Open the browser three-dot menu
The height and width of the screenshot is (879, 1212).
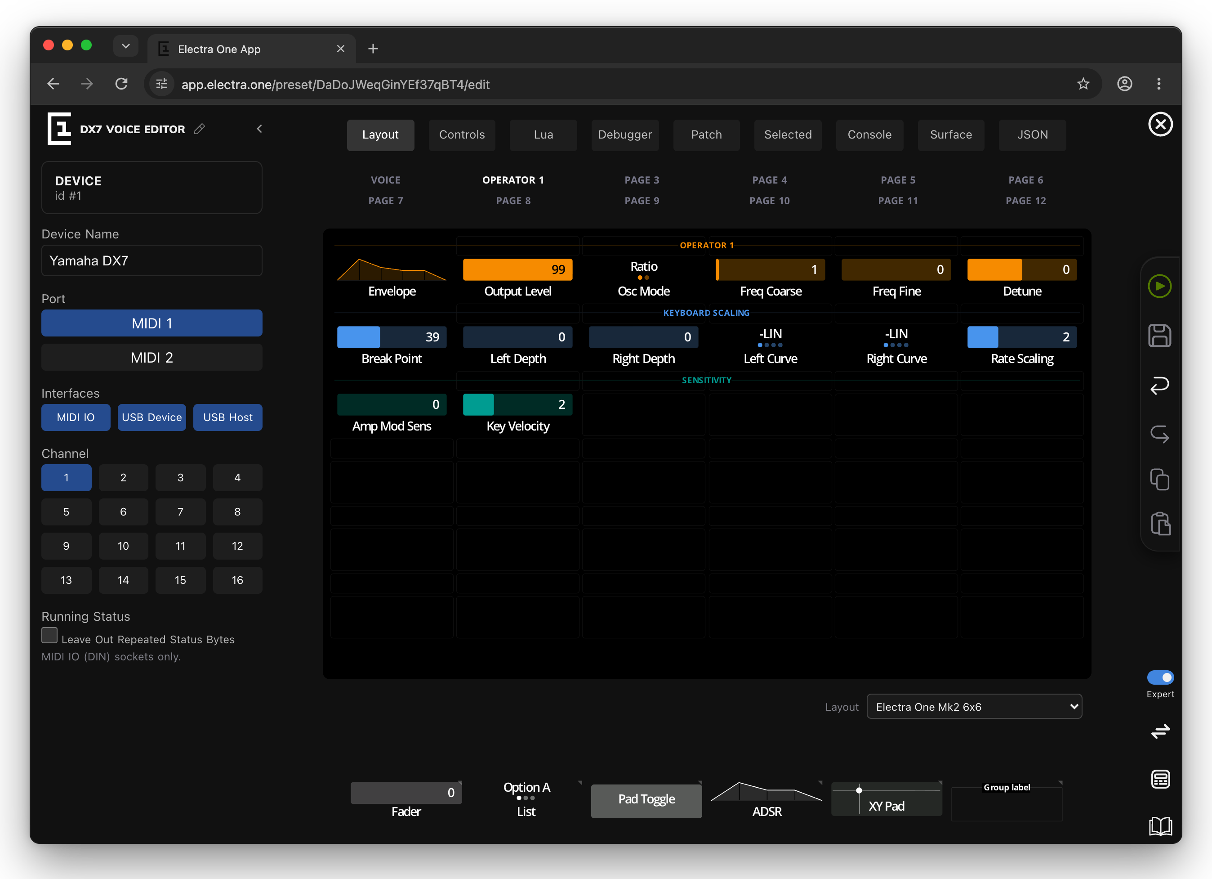coord(1159,84)
